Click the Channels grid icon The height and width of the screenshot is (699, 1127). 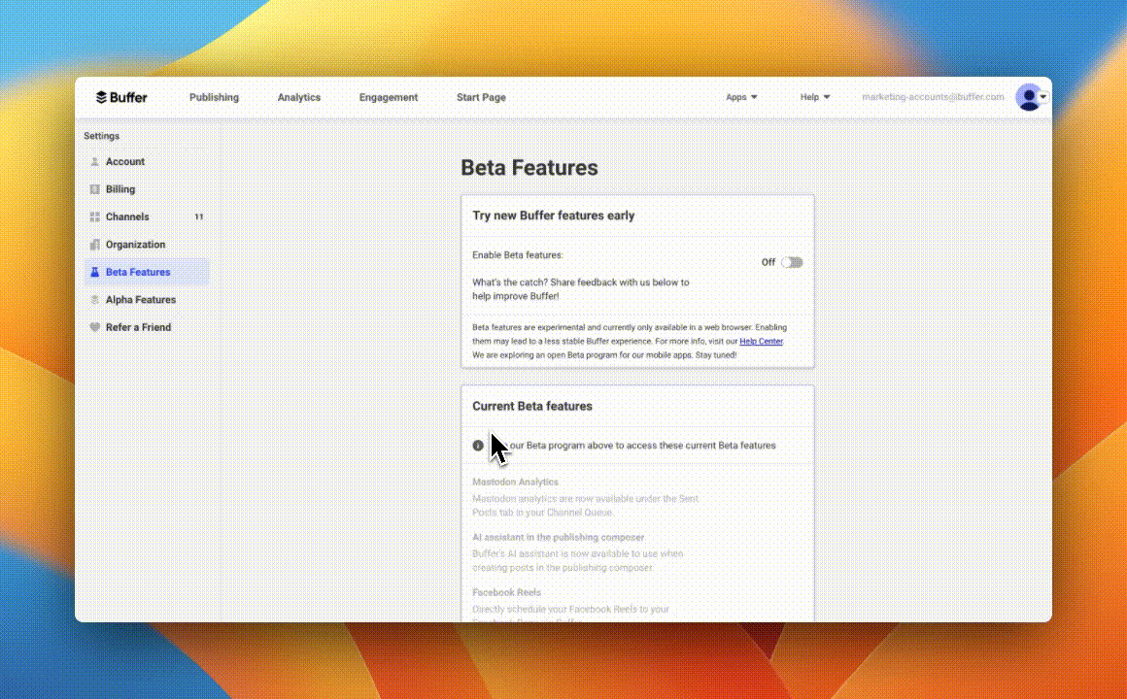point(94,216)
